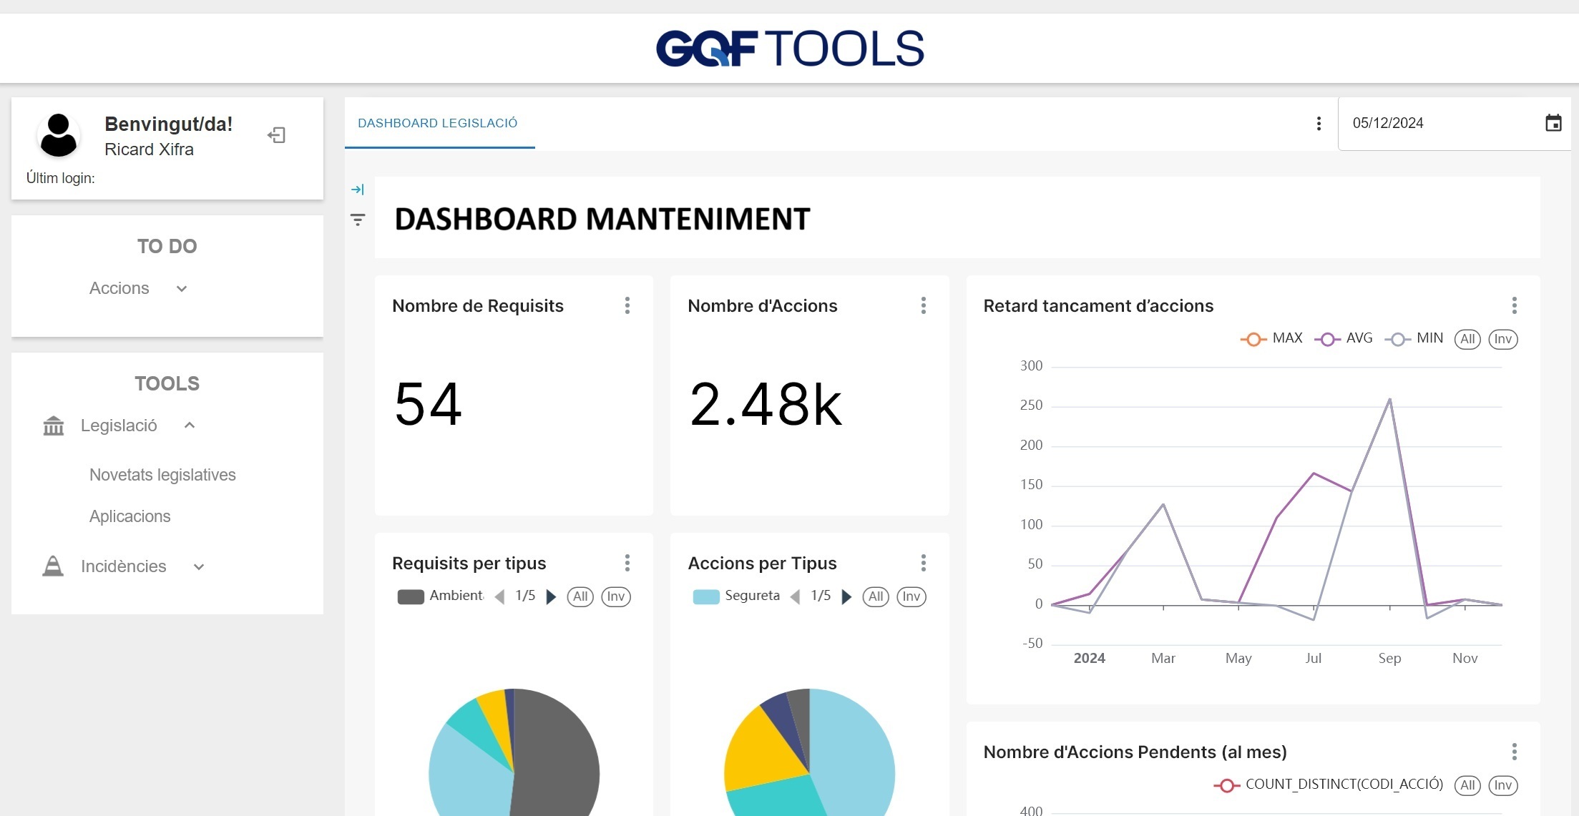Click the Accions label under TO DO

click(x=119, y=288)
